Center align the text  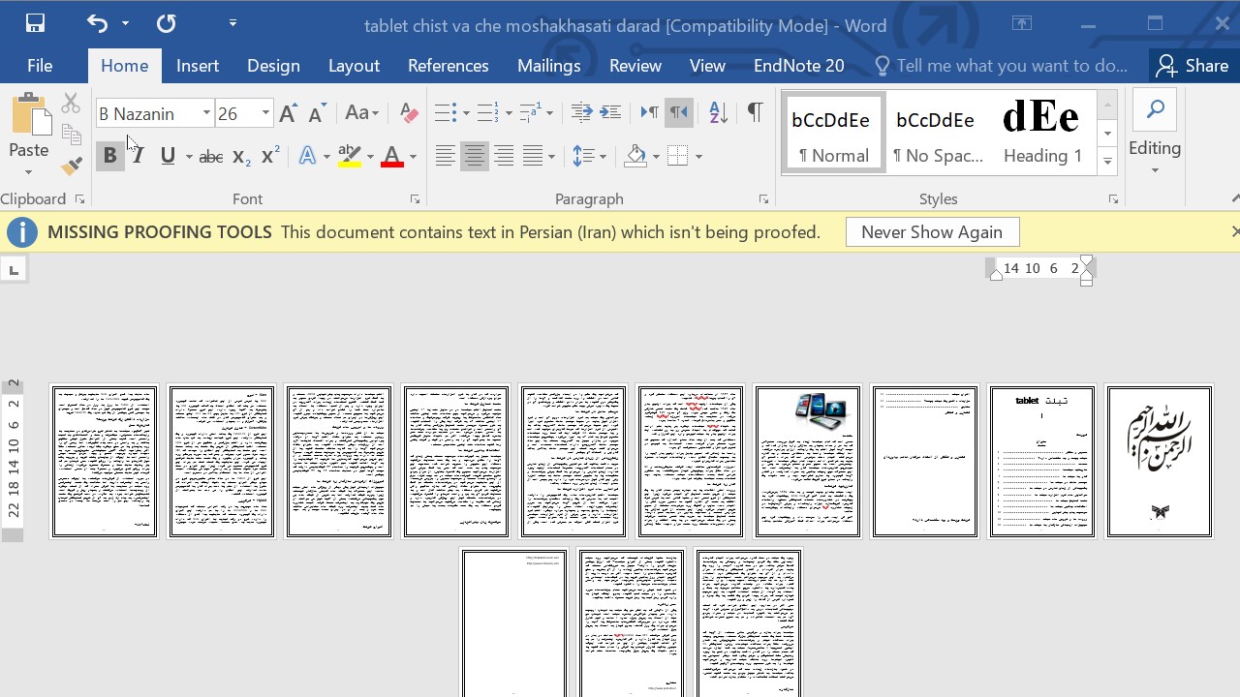tap(475, 156)
